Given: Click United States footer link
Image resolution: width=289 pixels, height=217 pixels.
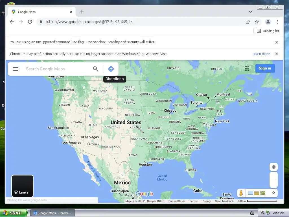Looking at the screenshot, I should pyautogui.click(x=177, y=201).
